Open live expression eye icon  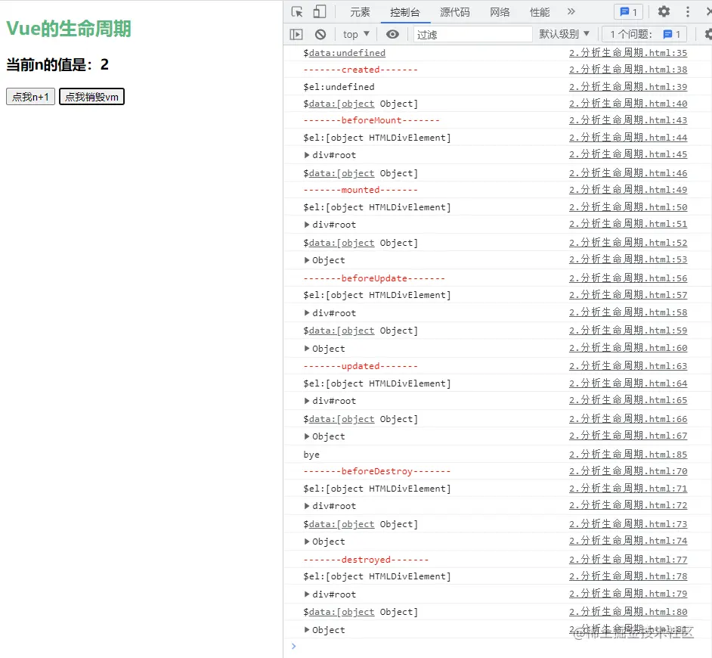[x=392, y=34]
